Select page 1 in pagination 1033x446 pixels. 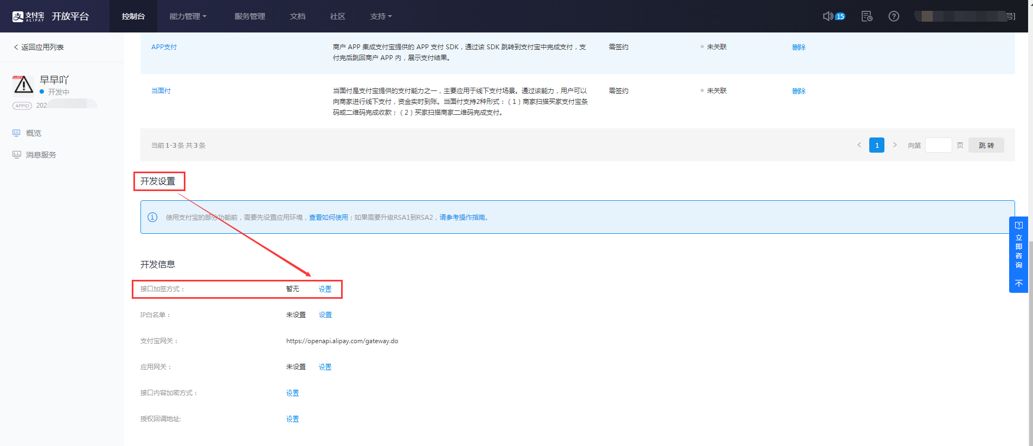(877, 145)
